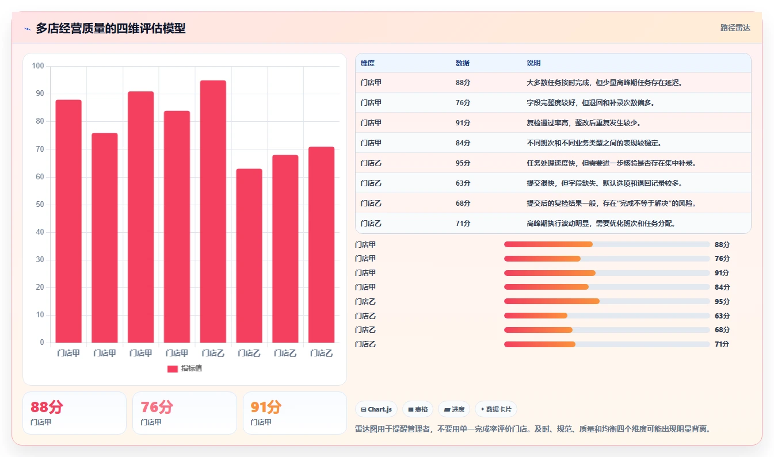Click the 76分 cell in the table
Screen dimensions: 774x457
[463, 103]
